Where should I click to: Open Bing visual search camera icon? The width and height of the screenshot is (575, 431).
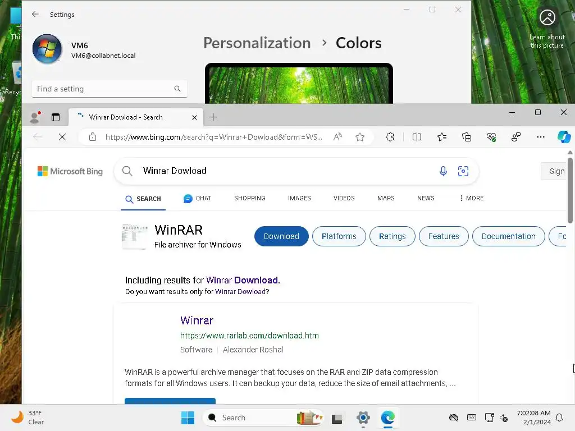[x=463, y=171]
